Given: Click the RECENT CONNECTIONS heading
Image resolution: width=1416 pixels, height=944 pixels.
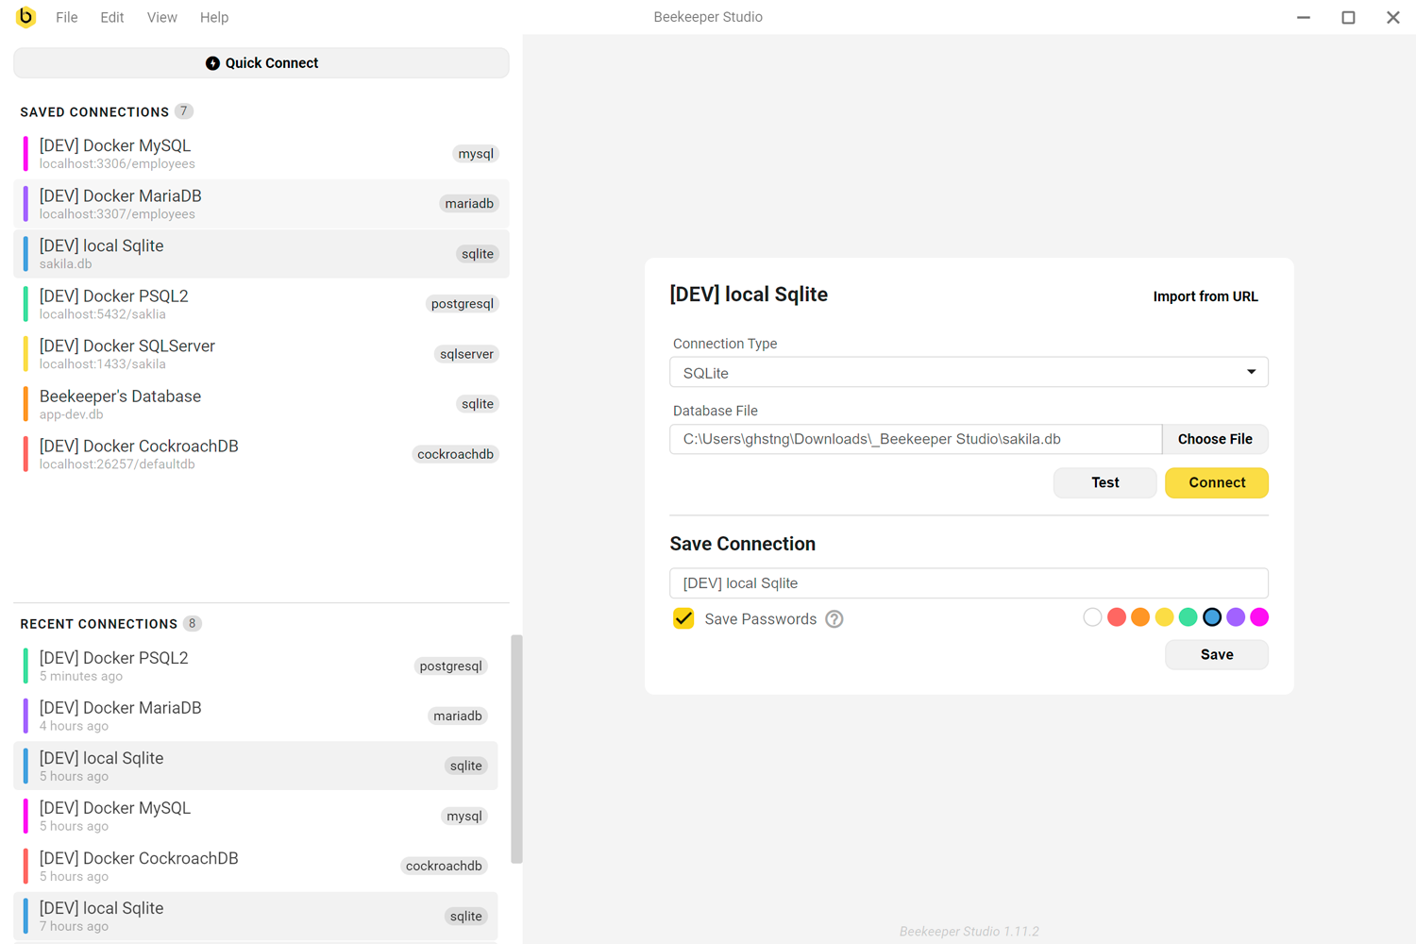Looking at the screenshot, I should tap(99, 624).
